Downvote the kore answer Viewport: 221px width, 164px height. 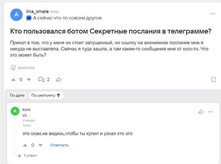pos(40,145)
